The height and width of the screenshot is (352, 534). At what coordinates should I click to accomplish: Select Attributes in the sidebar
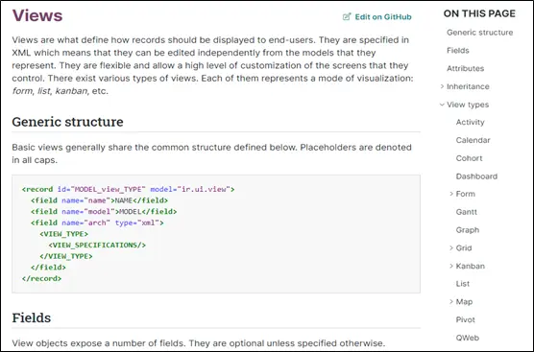tap(465, 68)
